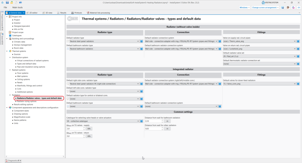
Task: Select Radiator sizing options in tree
Action: click(x=27, y=101)
